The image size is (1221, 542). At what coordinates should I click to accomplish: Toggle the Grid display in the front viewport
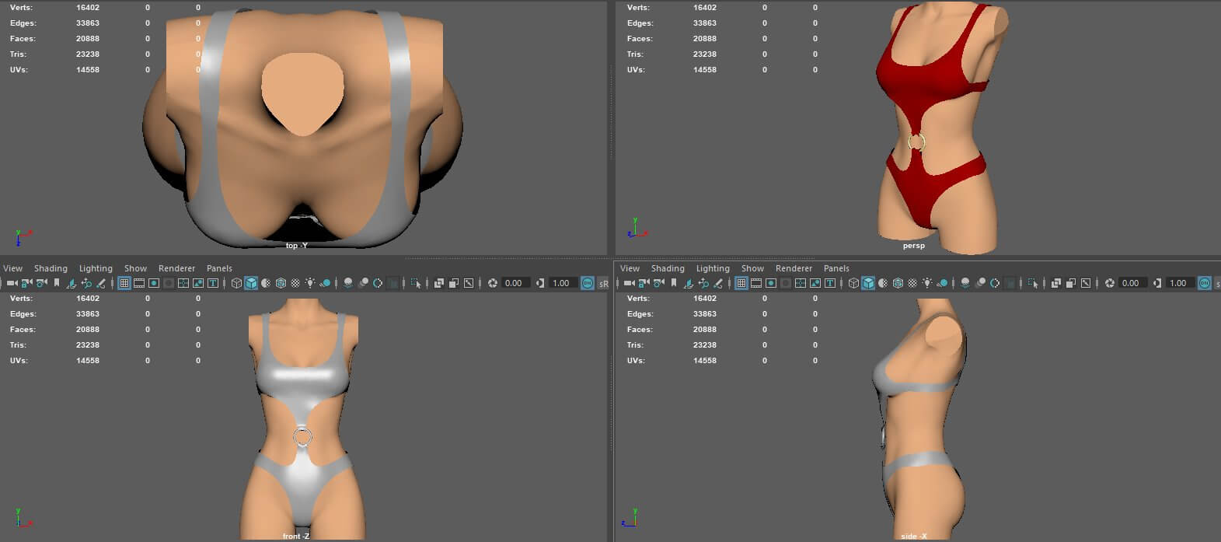pyautogui.click(x=124, y=283)
